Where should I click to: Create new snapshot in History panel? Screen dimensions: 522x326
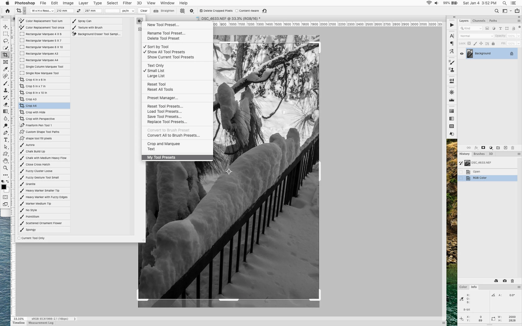pos(505,281)
